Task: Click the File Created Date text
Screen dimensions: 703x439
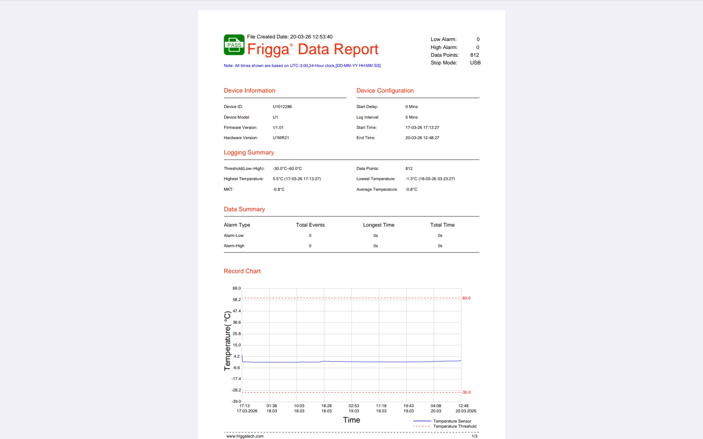Action: (290, 37)
